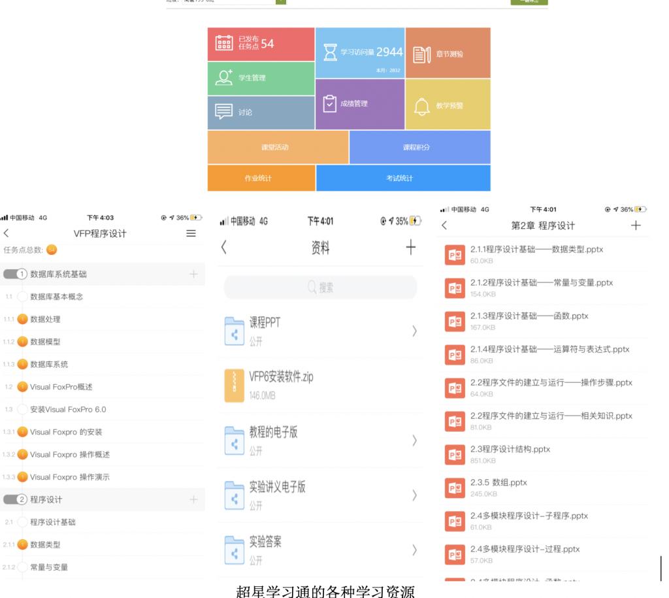Select the 数据模型 lesson item
Viewport: 669px width, 598px height.
(x=46, y=341)
